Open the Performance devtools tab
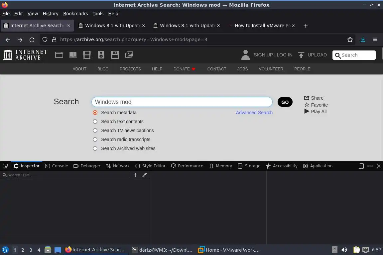Viewport: 383px width, 255px height. tap(187, 166)
